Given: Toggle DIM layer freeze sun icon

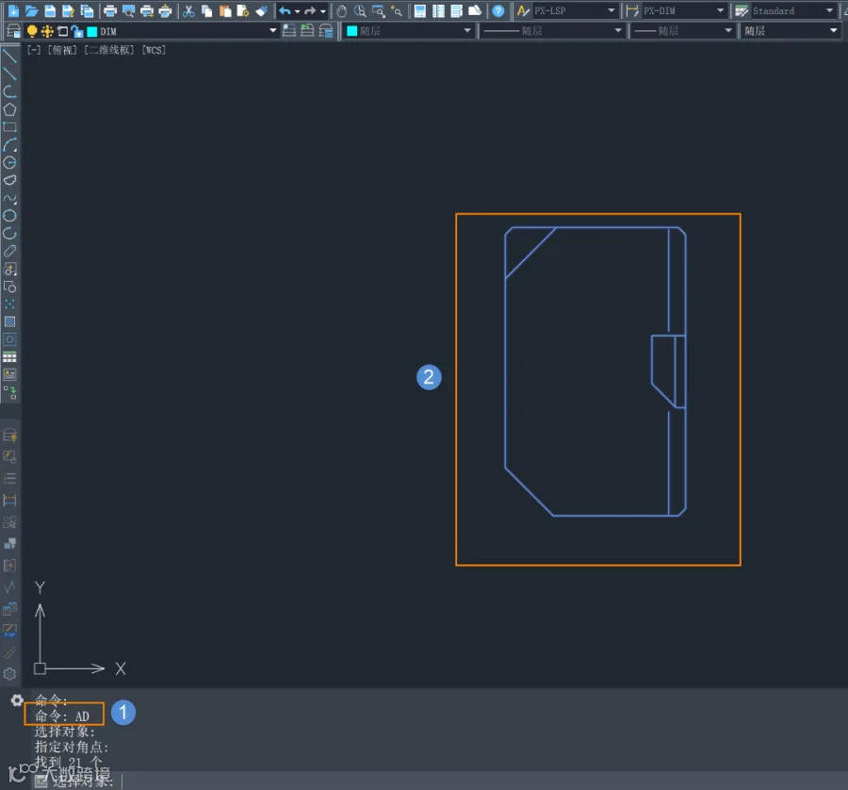Looking at the screenshot, I should (47, 31).
